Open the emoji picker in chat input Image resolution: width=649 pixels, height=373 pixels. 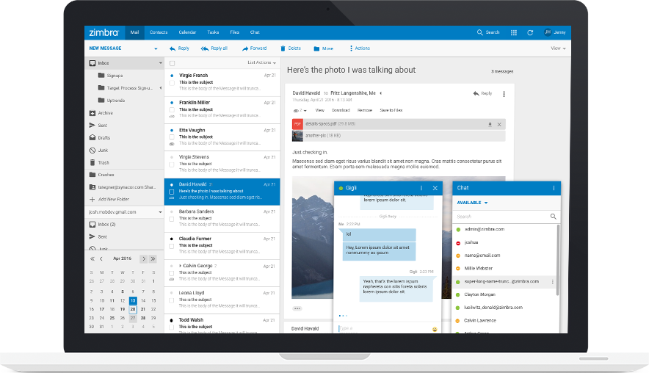point(435,329)
